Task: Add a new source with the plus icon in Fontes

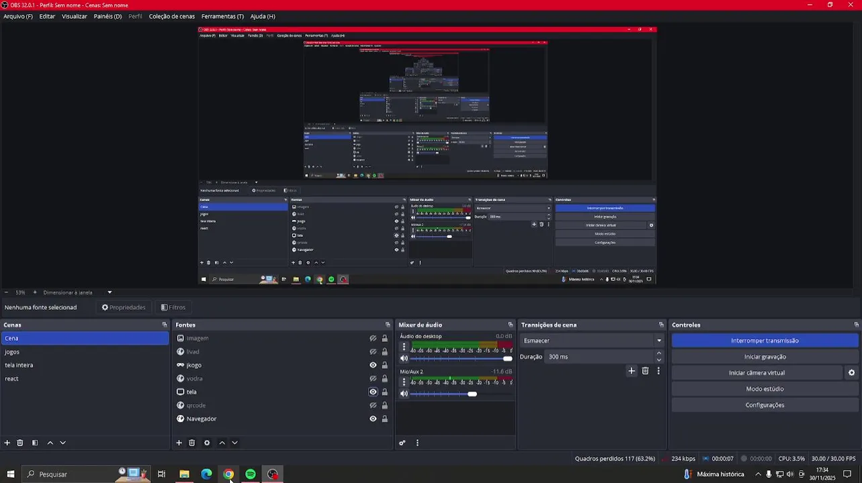Action: coord(179,443)
